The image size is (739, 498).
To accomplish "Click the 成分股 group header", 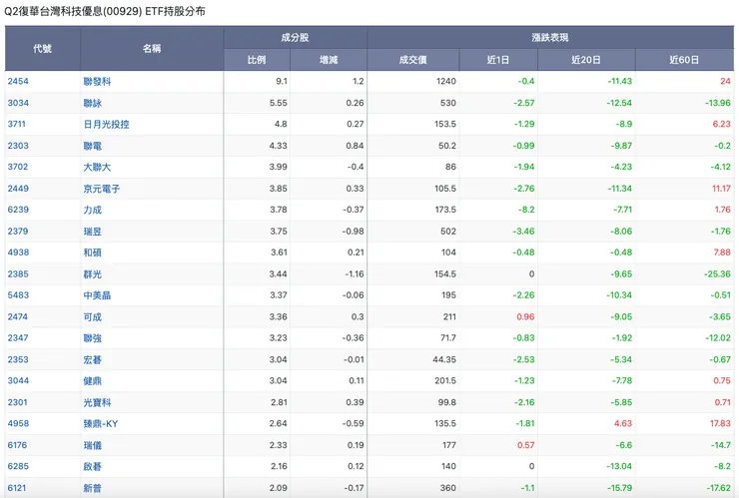I will click(295, 38).
